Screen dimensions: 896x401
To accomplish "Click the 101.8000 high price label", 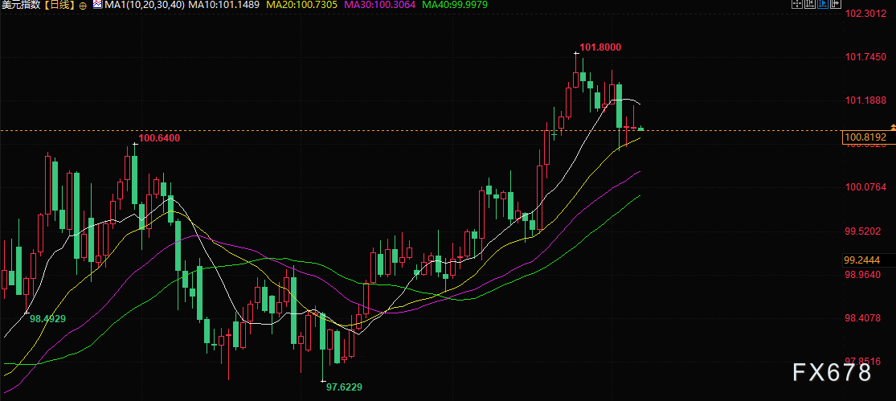I will tap(600, 47).
